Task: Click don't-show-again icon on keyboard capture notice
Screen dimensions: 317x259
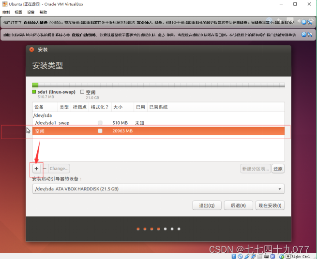Action: (310, 22)
